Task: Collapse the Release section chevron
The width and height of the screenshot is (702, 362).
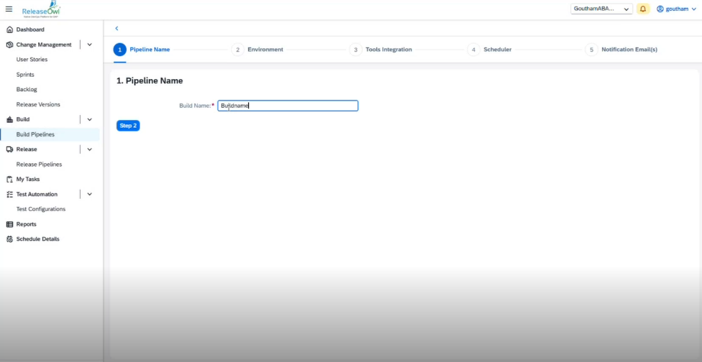Action: (89, 149)
